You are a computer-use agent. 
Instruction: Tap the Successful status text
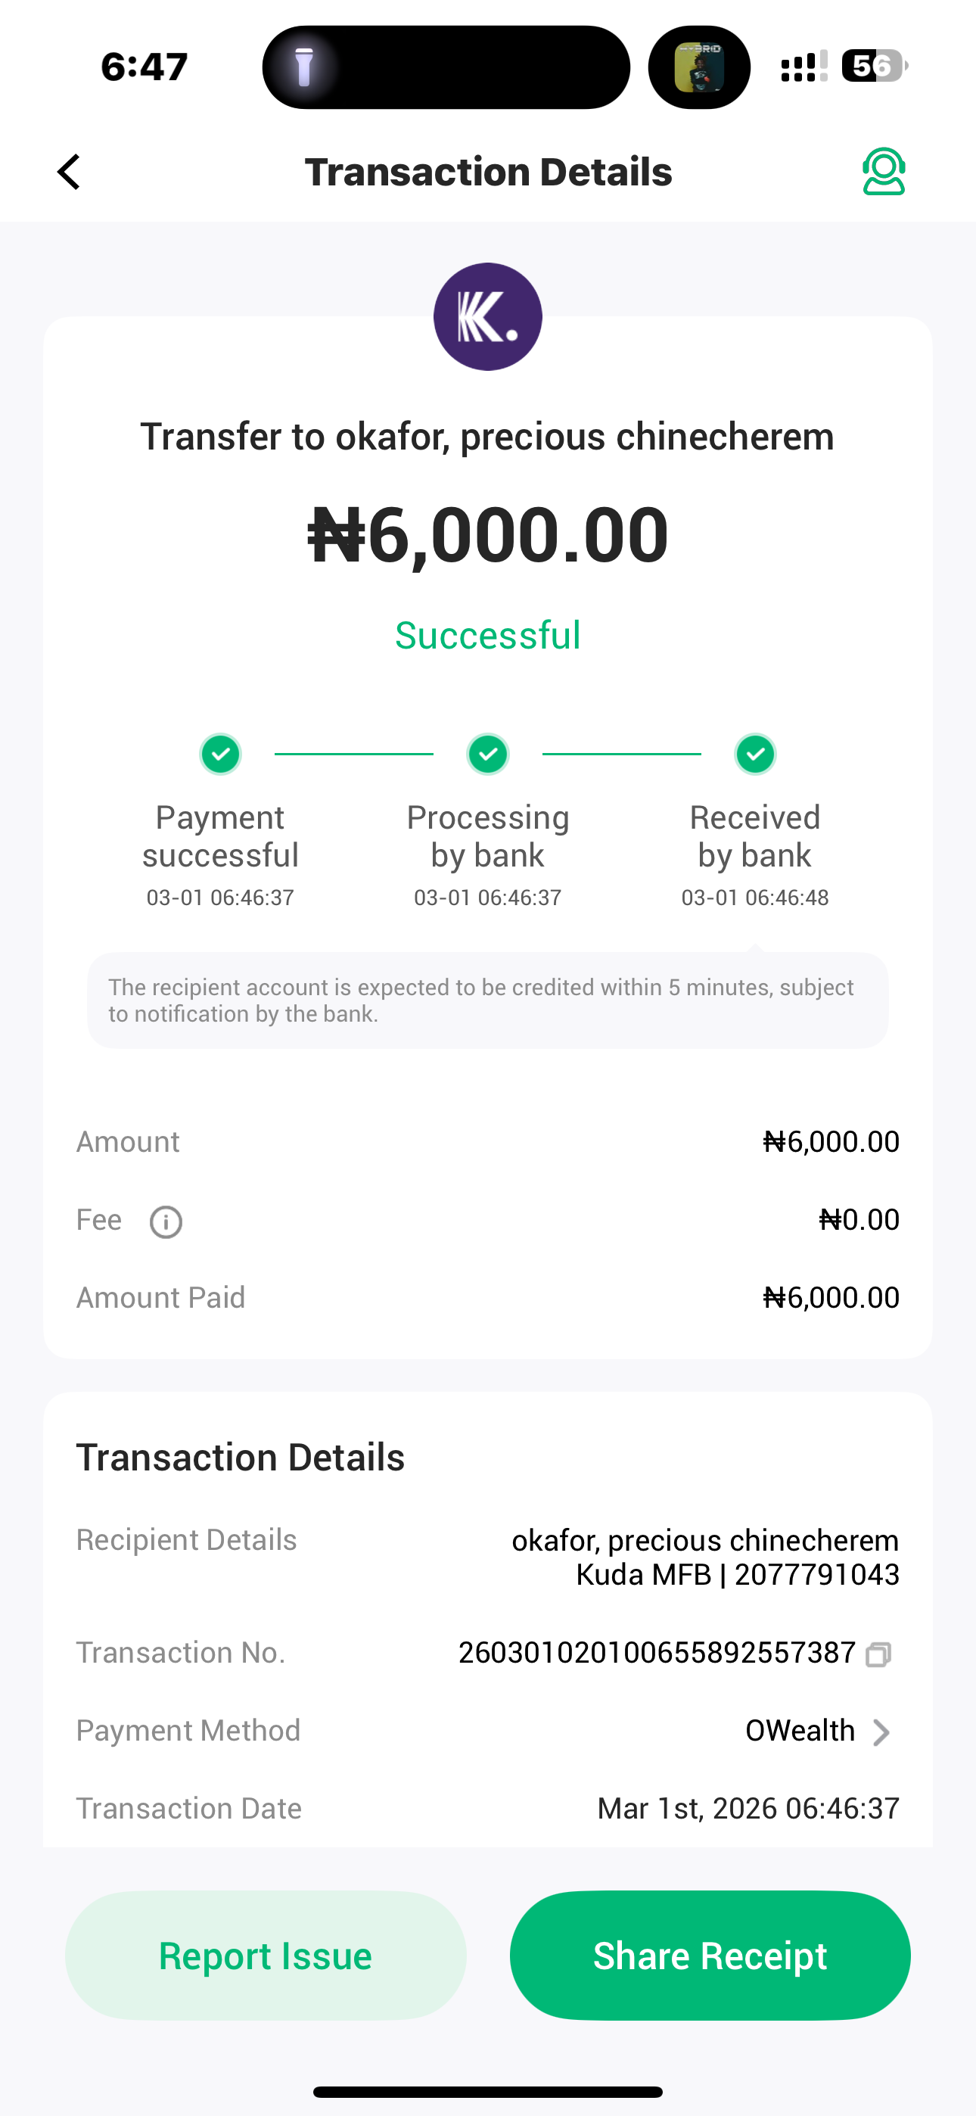tap(488, 636)
